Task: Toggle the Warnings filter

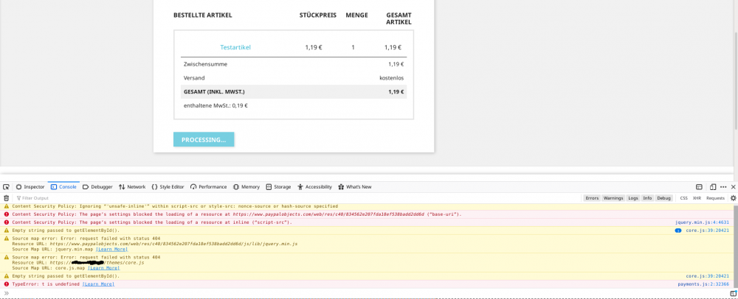Action: [x=613, y=198]
